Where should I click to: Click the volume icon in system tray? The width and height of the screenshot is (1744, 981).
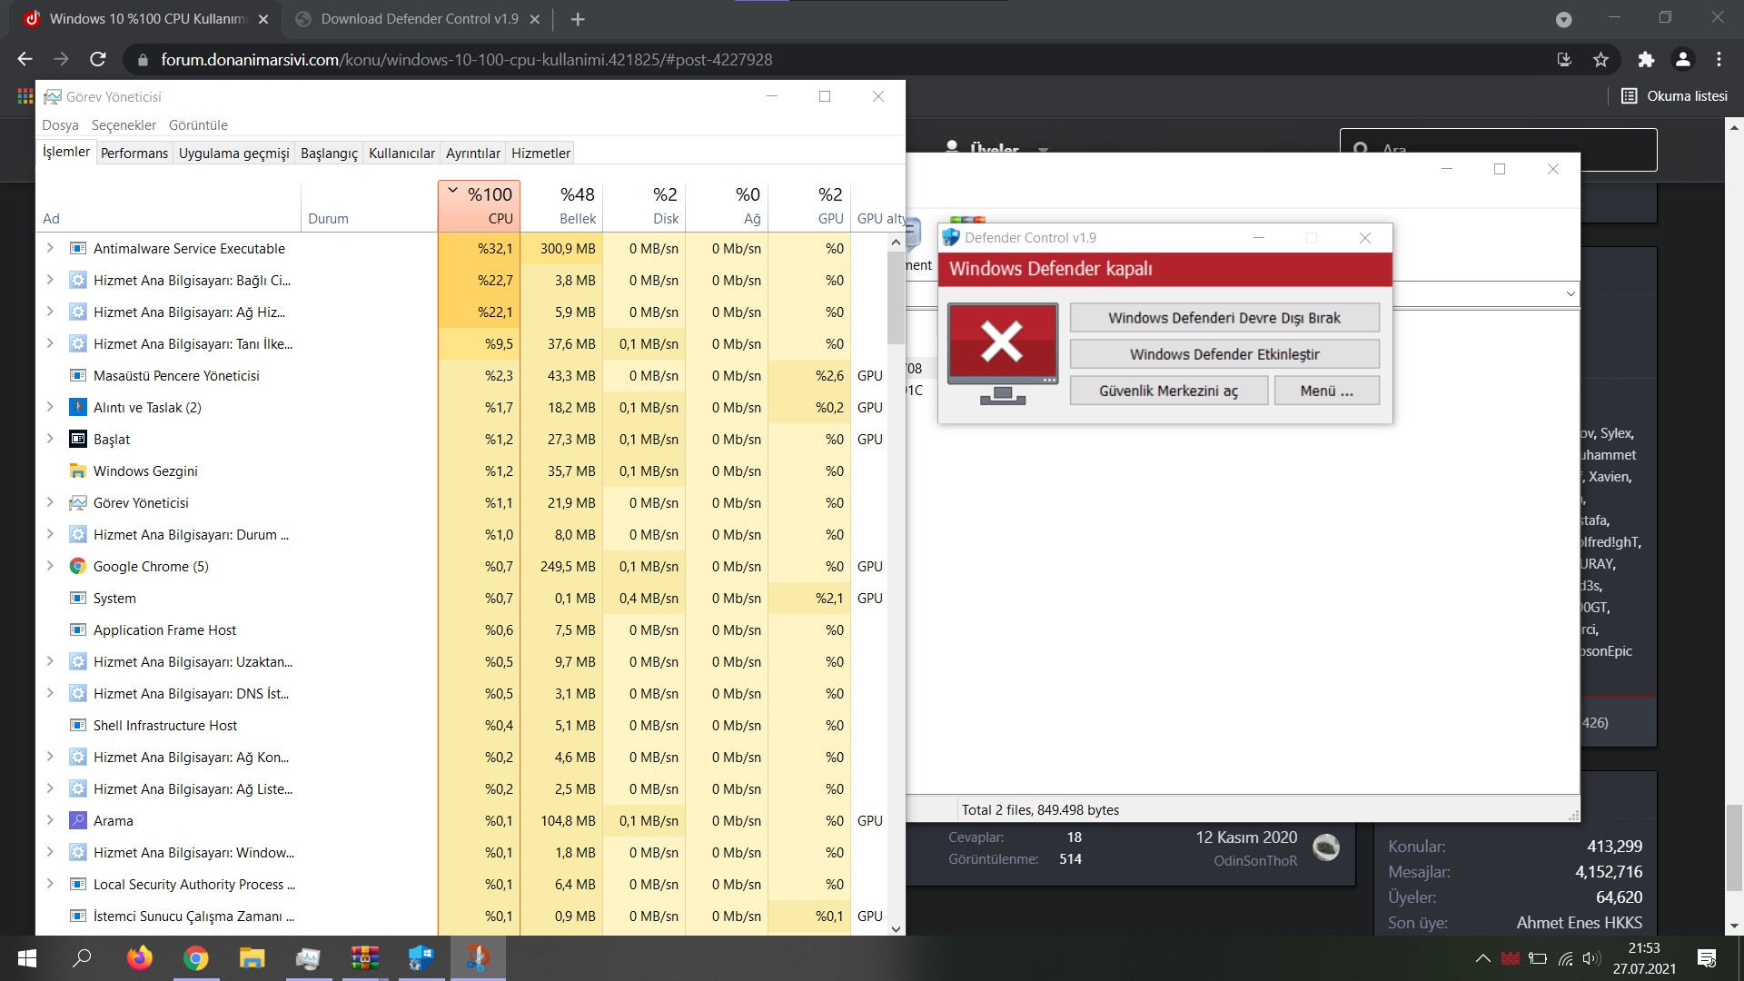point(1591,958)
